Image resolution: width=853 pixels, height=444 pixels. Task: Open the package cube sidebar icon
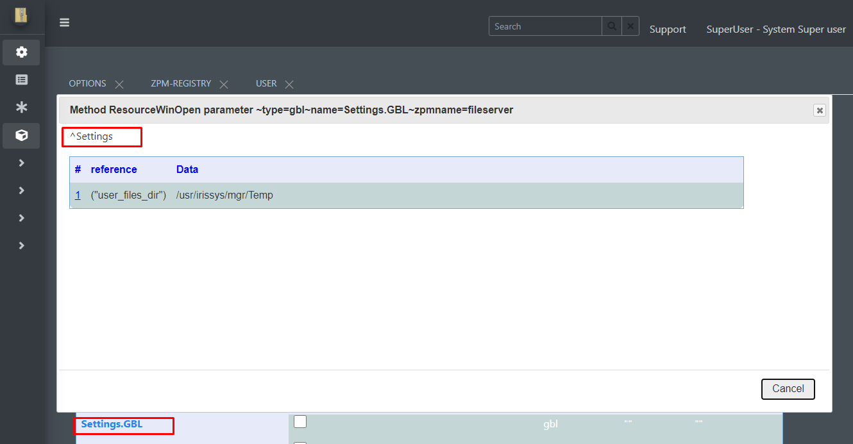[x=21, y=135]
